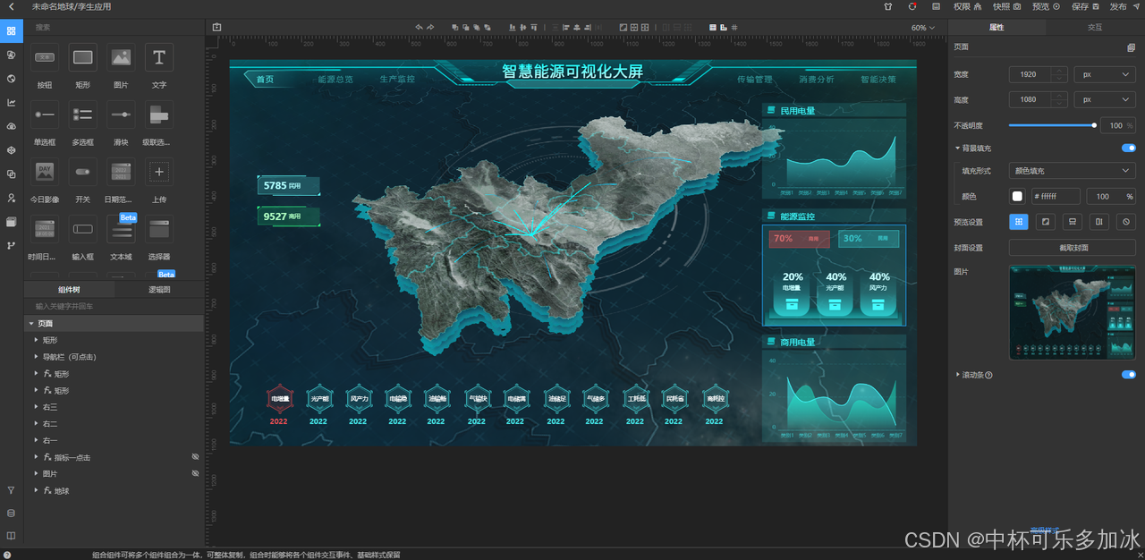The image size is (1145, 560).
Task: Click 消费分析 in dashboard nav
Action: [x=817, y=80]
